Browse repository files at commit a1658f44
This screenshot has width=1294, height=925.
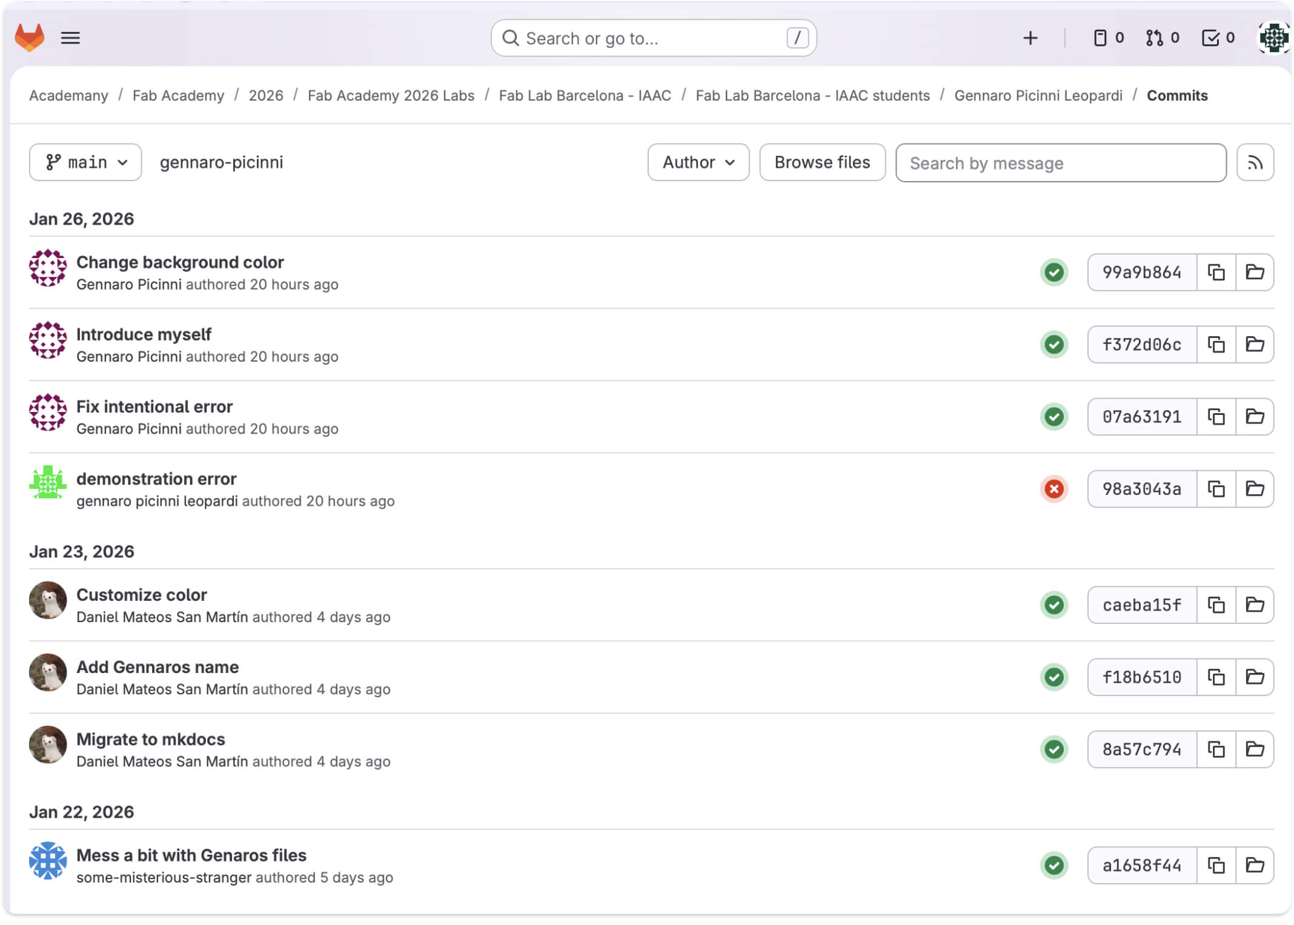(1255, 865)
